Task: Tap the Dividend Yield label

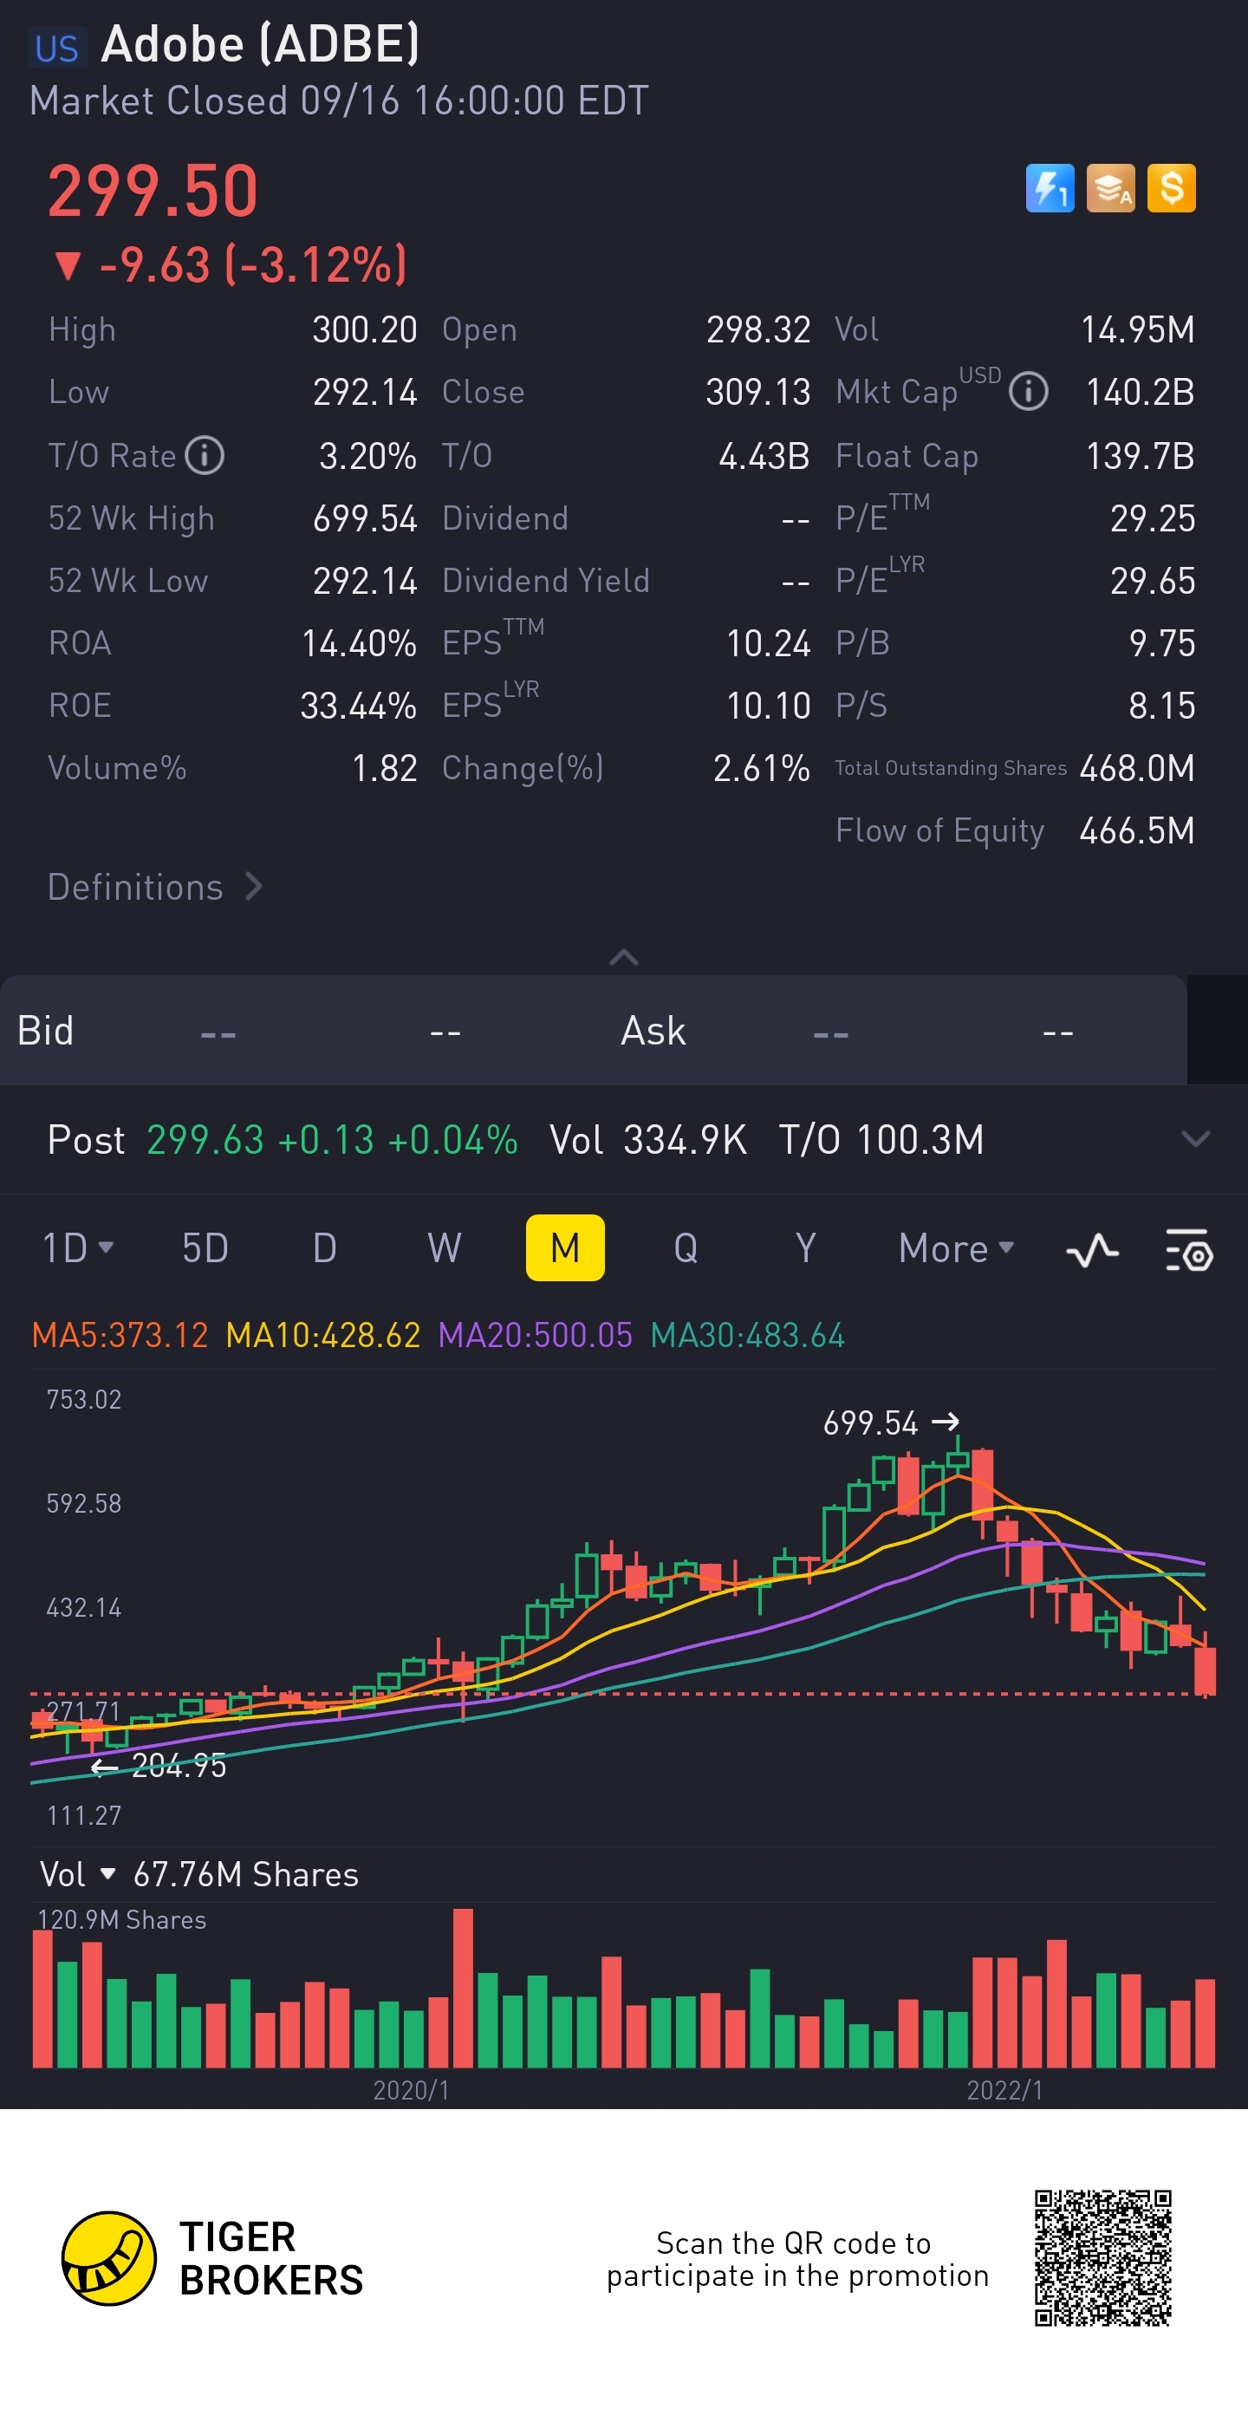Action: 546,581
